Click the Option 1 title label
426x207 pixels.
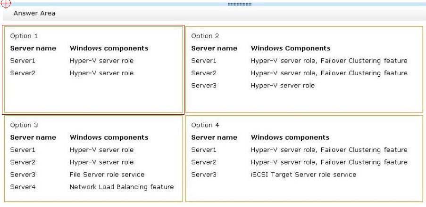coord(24,36)
